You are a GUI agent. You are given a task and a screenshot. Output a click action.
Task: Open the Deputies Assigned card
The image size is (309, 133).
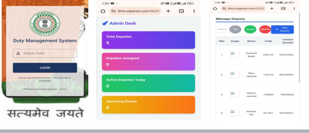tap(148, 61)
